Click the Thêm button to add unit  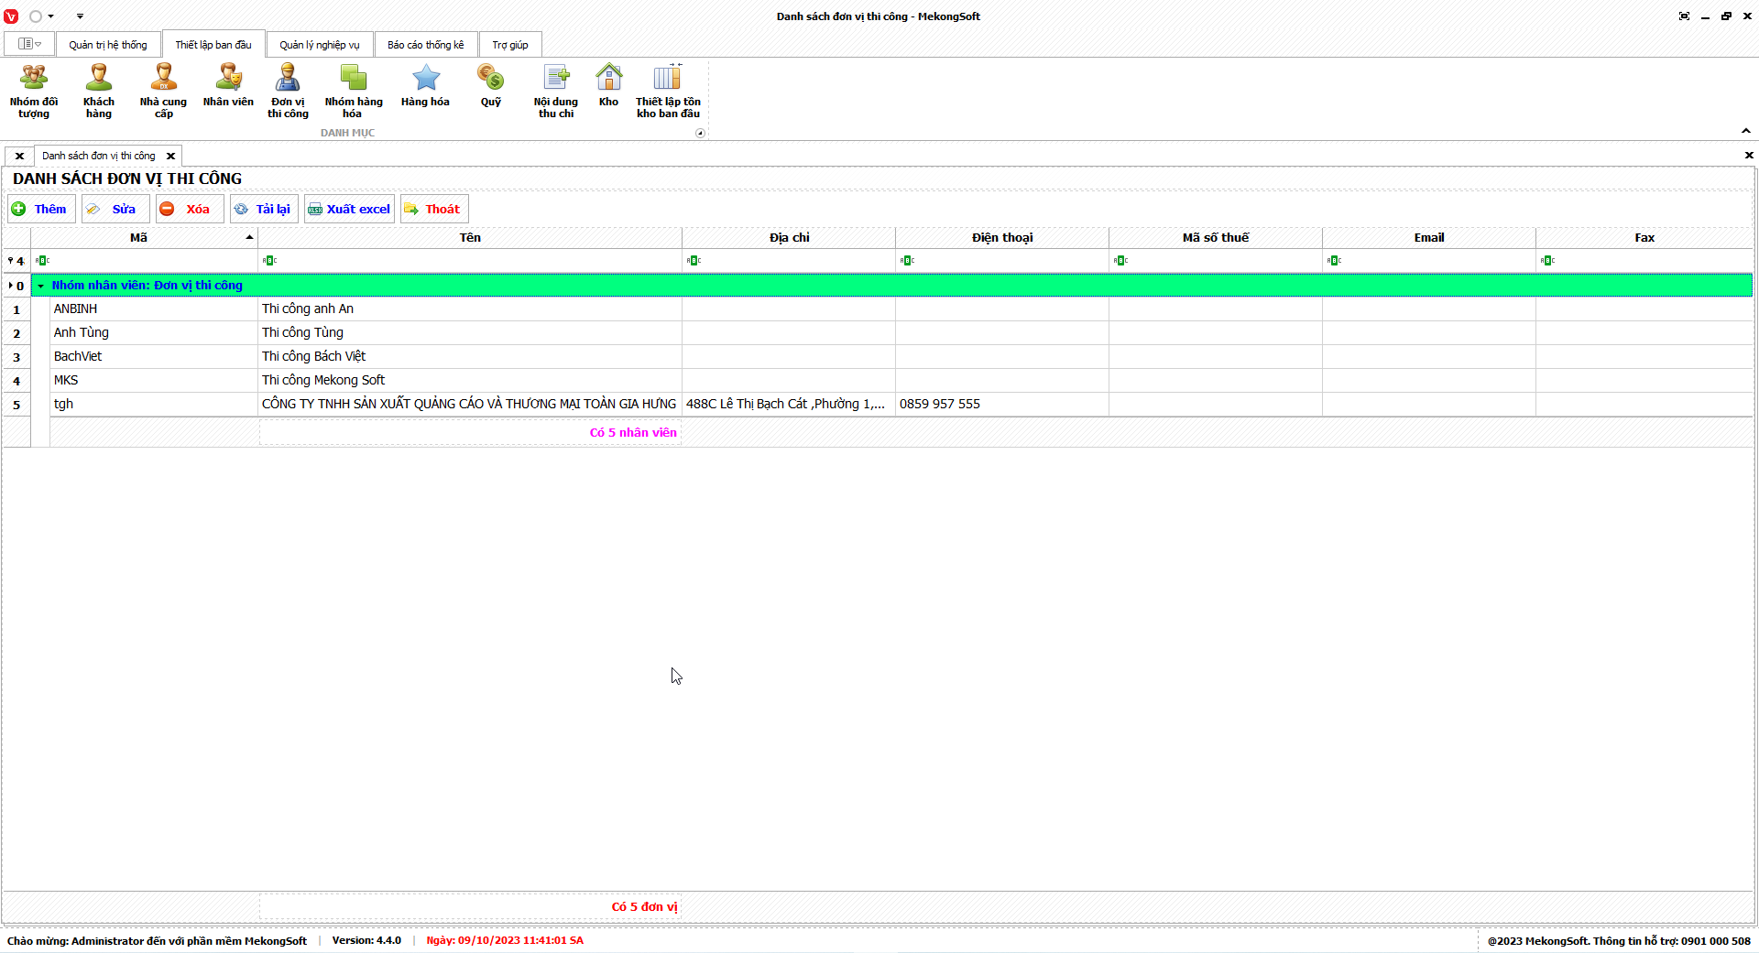click(x=41, y=209)
